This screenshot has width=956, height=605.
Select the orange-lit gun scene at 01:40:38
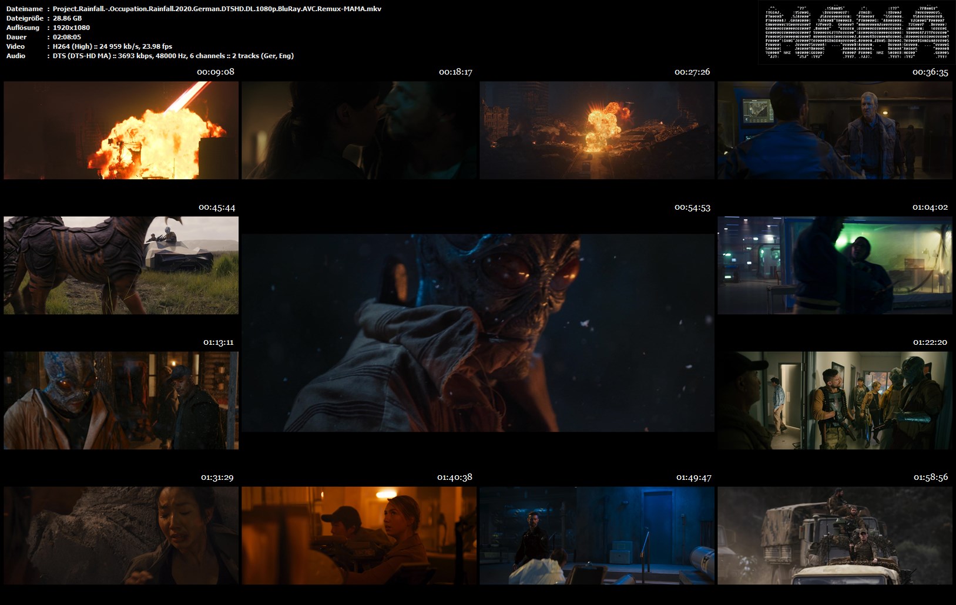coord(359,535)
